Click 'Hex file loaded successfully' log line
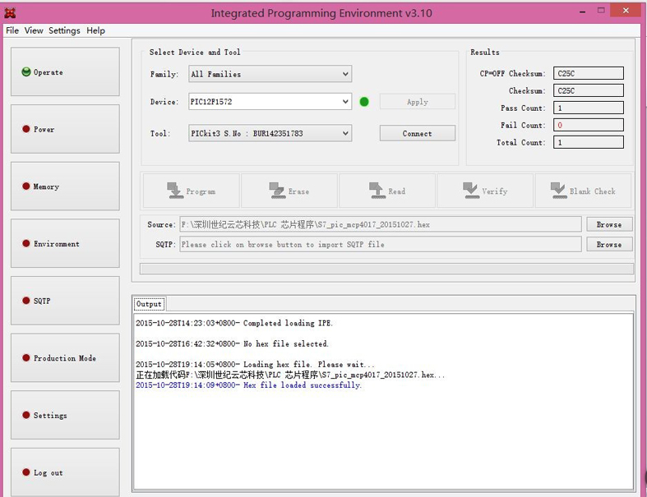647x497 pixels. point(248,384)
